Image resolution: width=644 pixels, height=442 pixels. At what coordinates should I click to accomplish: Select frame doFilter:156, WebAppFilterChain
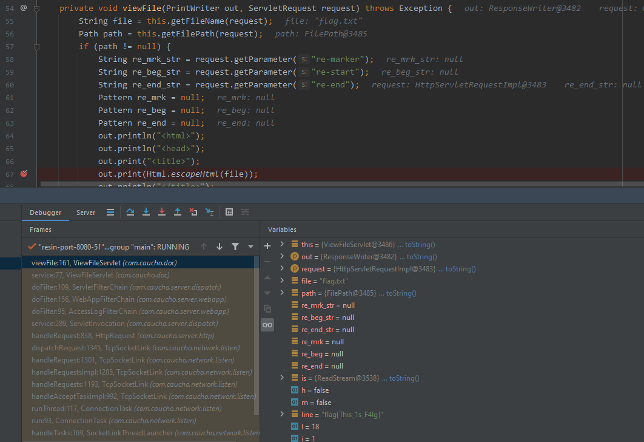[x=138, y=299]
